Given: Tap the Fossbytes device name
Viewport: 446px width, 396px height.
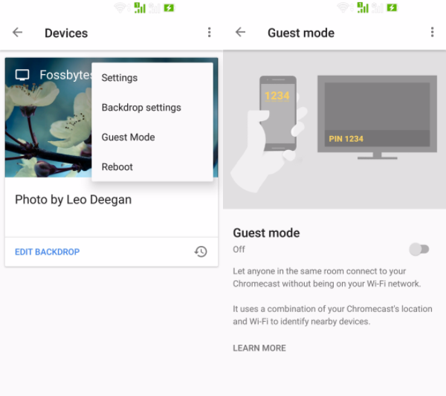Looking at the screenshot, I should click(x=65, y=75).
